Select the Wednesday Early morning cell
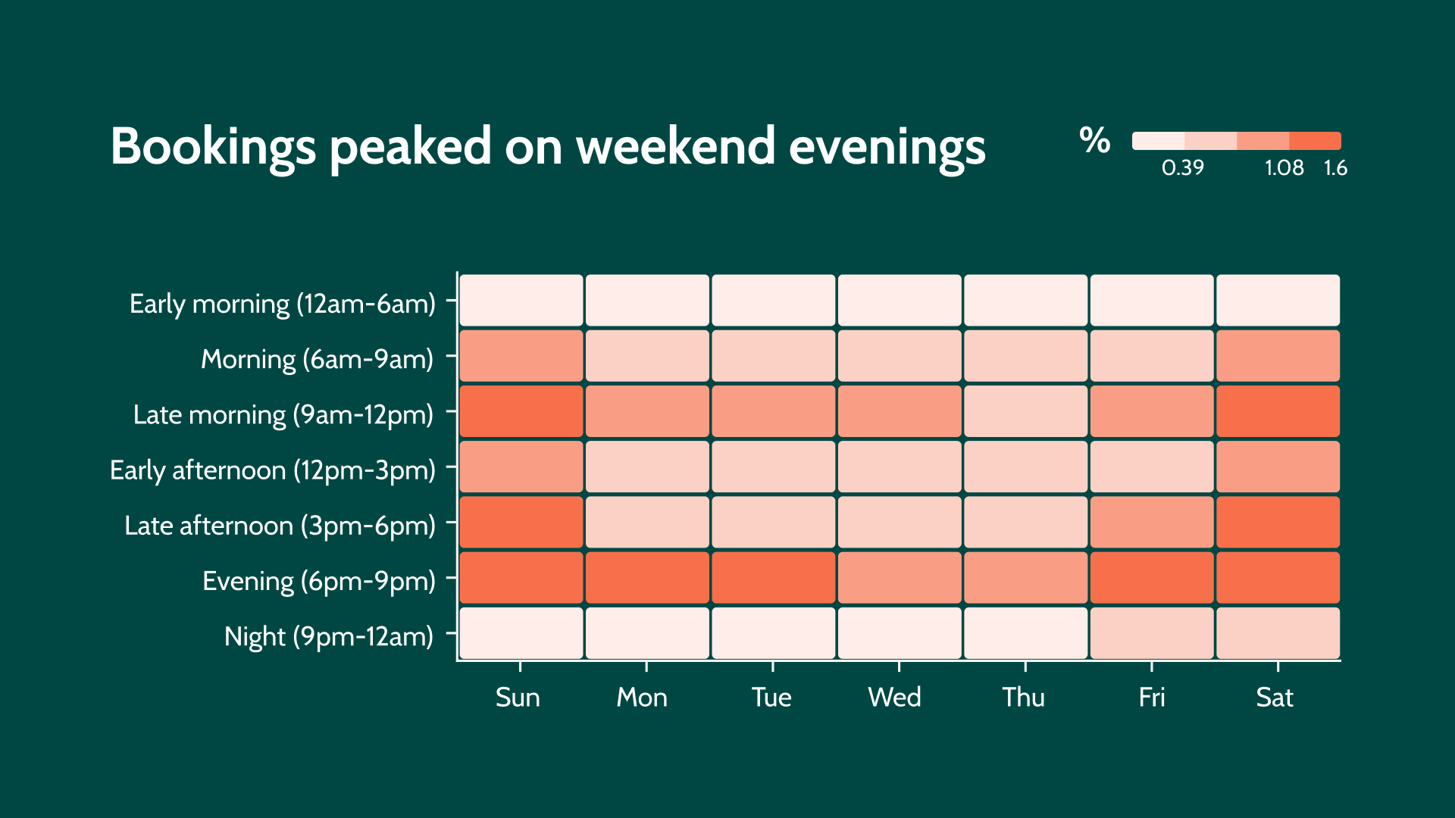Image resolution: width=1455 pixels, height=818 pixels. tap(900, 301)
